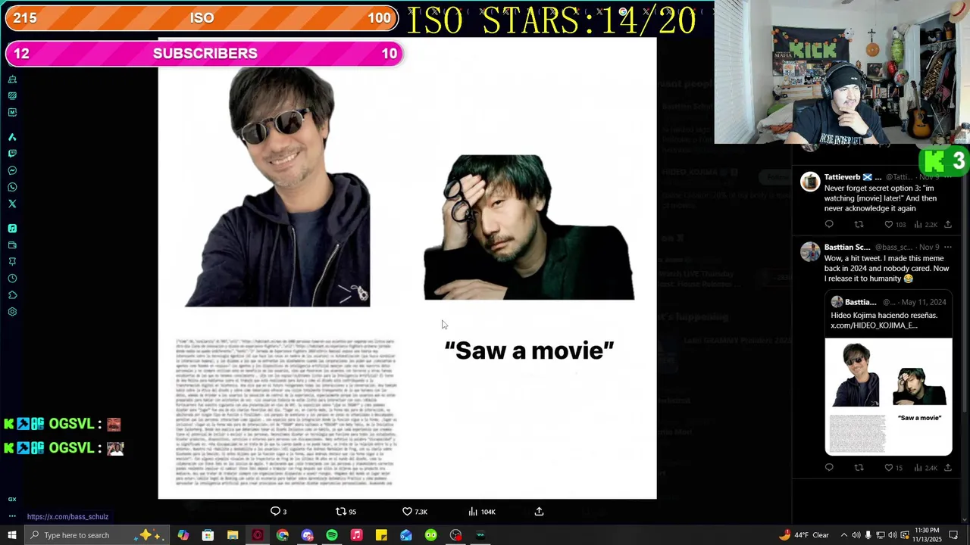Click the wall of text block in the meme

286,411
